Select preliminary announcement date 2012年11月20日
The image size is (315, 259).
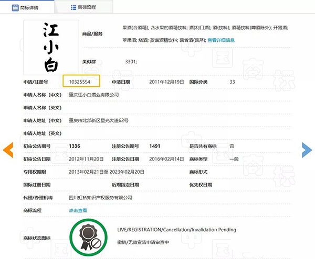[86, 159]
